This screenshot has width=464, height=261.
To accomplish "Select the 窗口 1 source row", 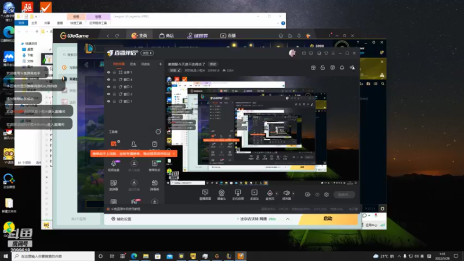I will point(135,101).
